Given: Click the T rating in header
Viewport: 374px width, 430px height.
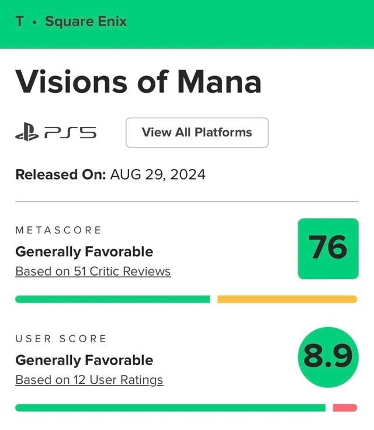Looking at the screenshot, I should 20,22.
